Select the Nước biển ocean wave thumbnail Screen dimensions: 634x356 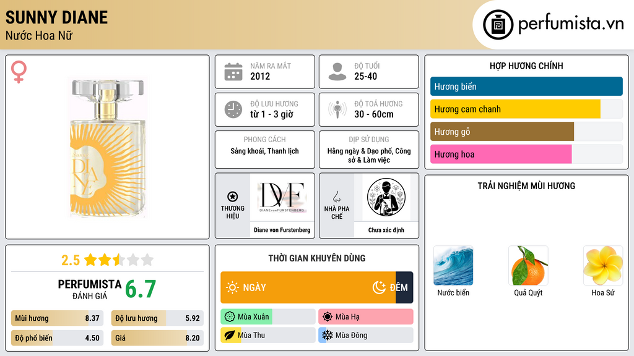click(453, 266)
